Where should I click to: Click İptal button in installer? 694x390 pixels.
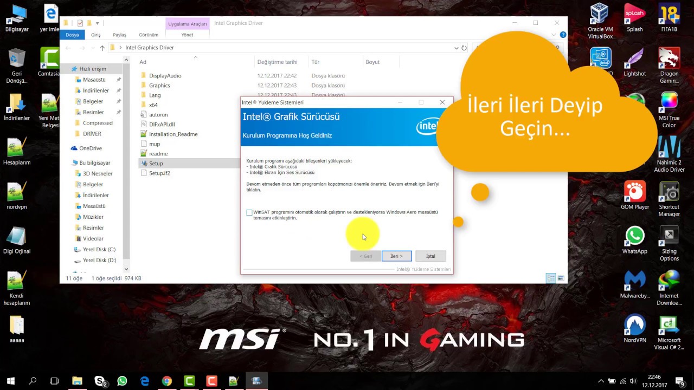click(x=430, y=256)
